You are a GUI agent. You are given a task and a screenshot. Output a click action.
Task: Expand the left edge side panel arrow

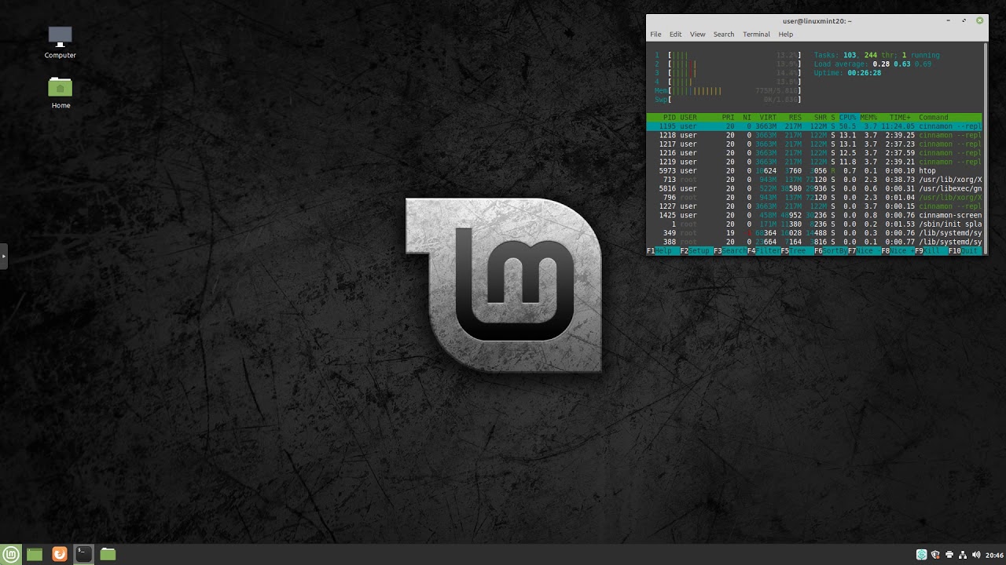[3, 256]
